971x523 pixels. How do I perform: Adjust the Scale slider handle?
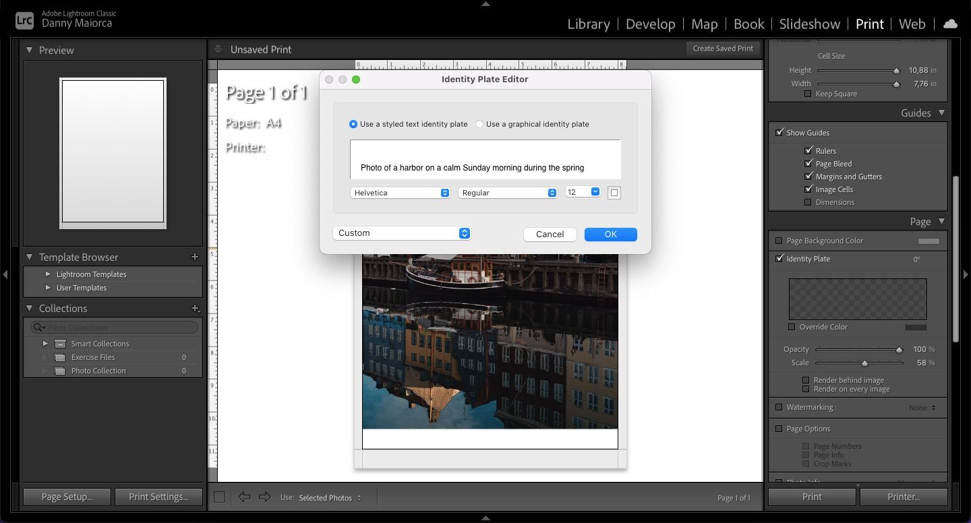click(x=864, y=363)
